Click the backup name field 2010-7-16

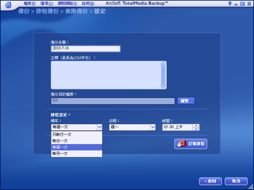(86, 49)
